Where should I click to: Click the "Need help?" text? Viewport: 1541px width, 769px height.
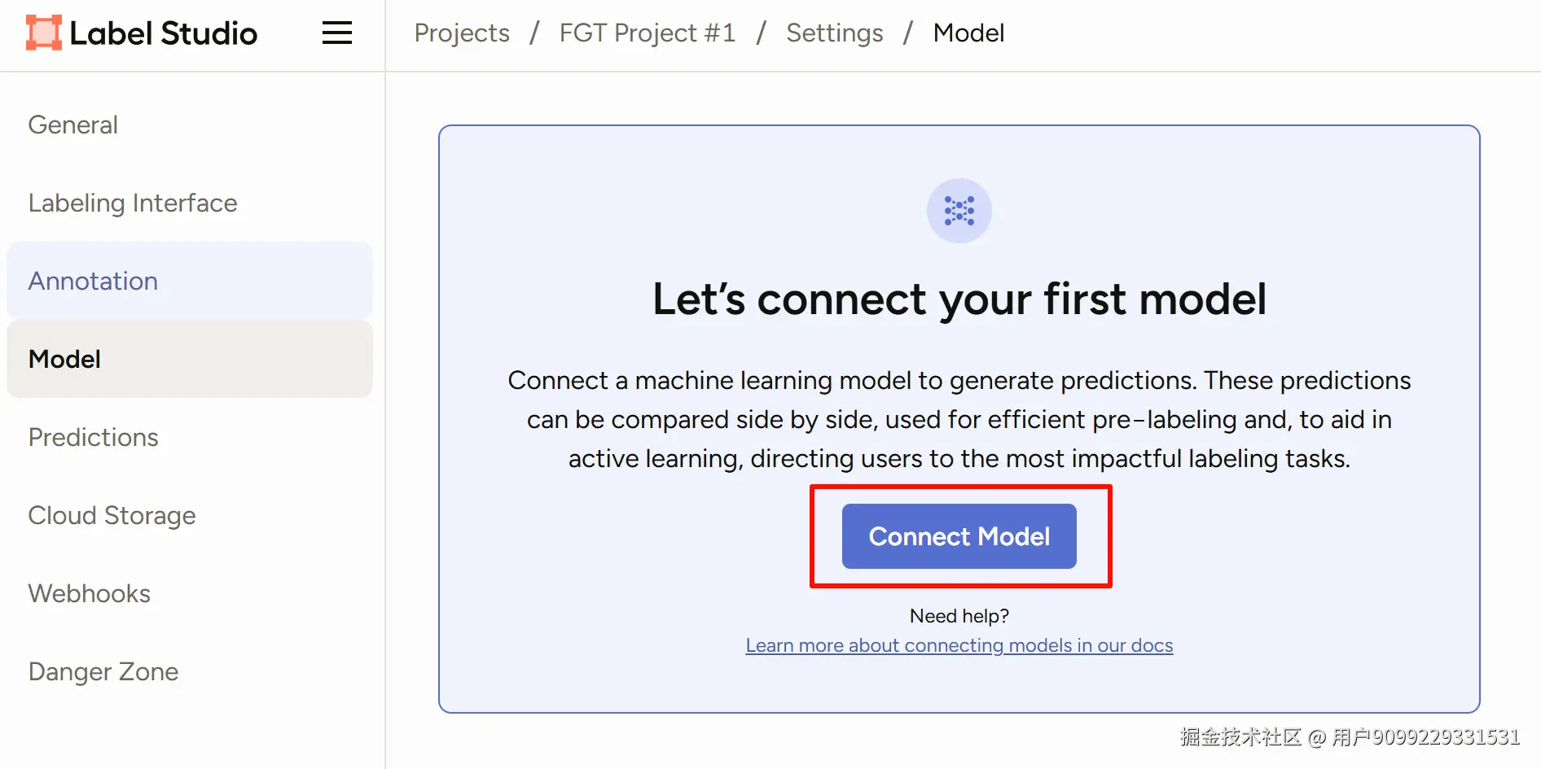click(959, 616)
